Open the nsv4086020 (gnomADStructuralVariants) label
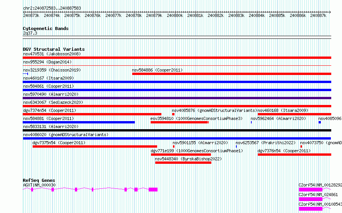This screenshot has width=342, height=213. (66, 135)
